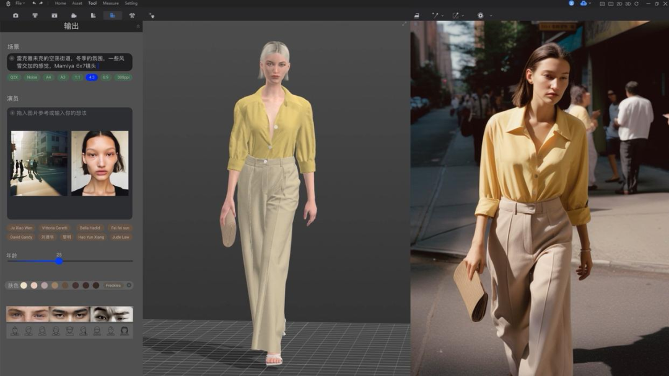Click the refresh icon in top bar
The image size is (669, 376).
636,4
